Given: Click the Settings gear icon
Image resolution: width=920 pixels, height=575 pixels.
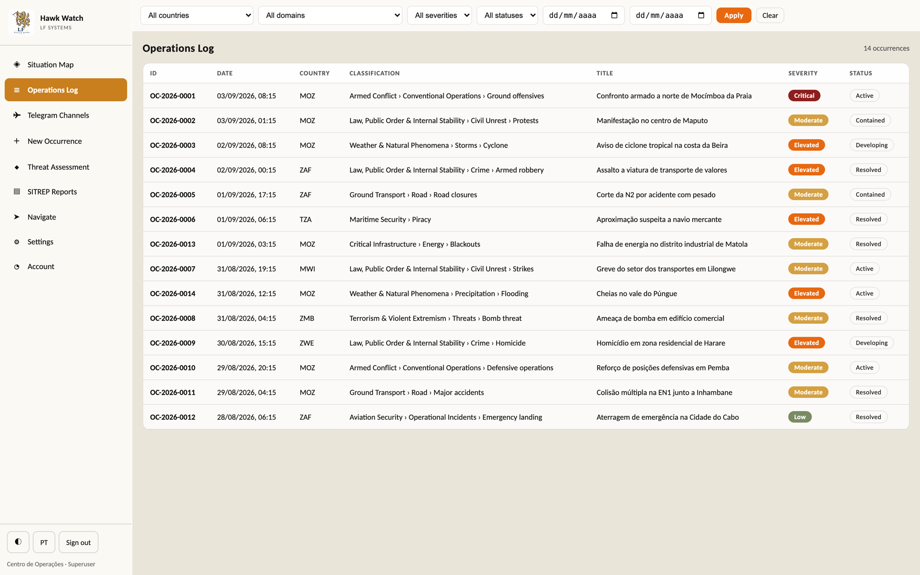Looking at the screenshot, I should (17, 241).
